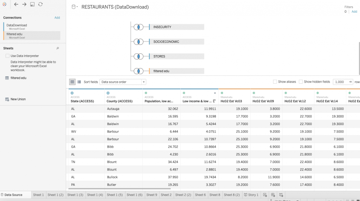Image resolution: width=360 pixels, height=201 pixels.
Task: Enable the Use Data Interpreter checkbox
Action: point(7,56)
